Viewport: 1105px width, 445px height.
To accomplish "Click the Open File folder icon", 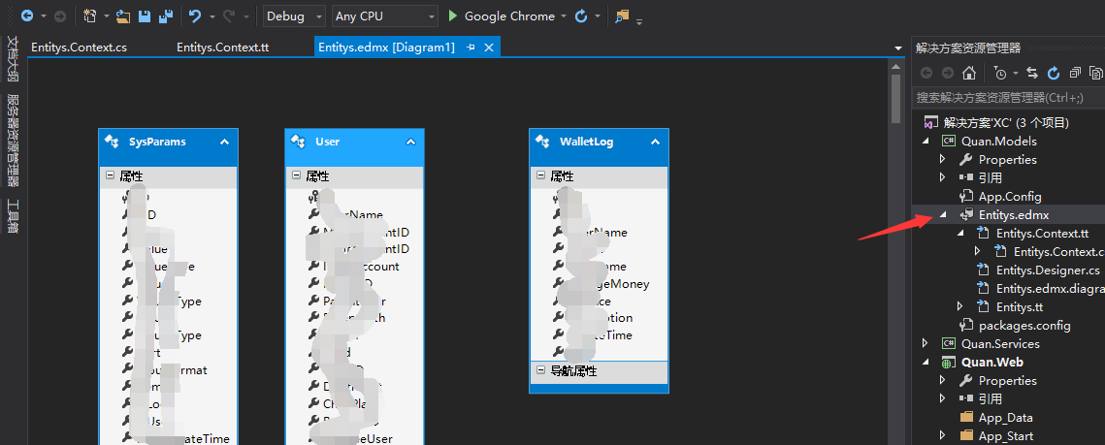I will pos(123,16).
